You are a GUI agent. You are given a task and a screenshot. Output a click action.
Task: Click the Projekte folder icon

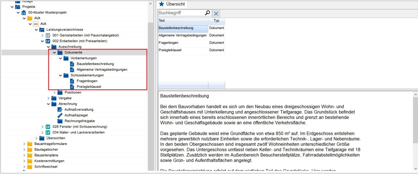(x=18, y=7)
